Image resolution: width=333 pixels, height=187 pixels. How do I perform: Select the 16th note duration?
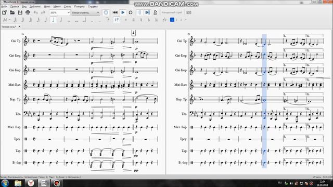pyautogui.click(x=38, y=20)
